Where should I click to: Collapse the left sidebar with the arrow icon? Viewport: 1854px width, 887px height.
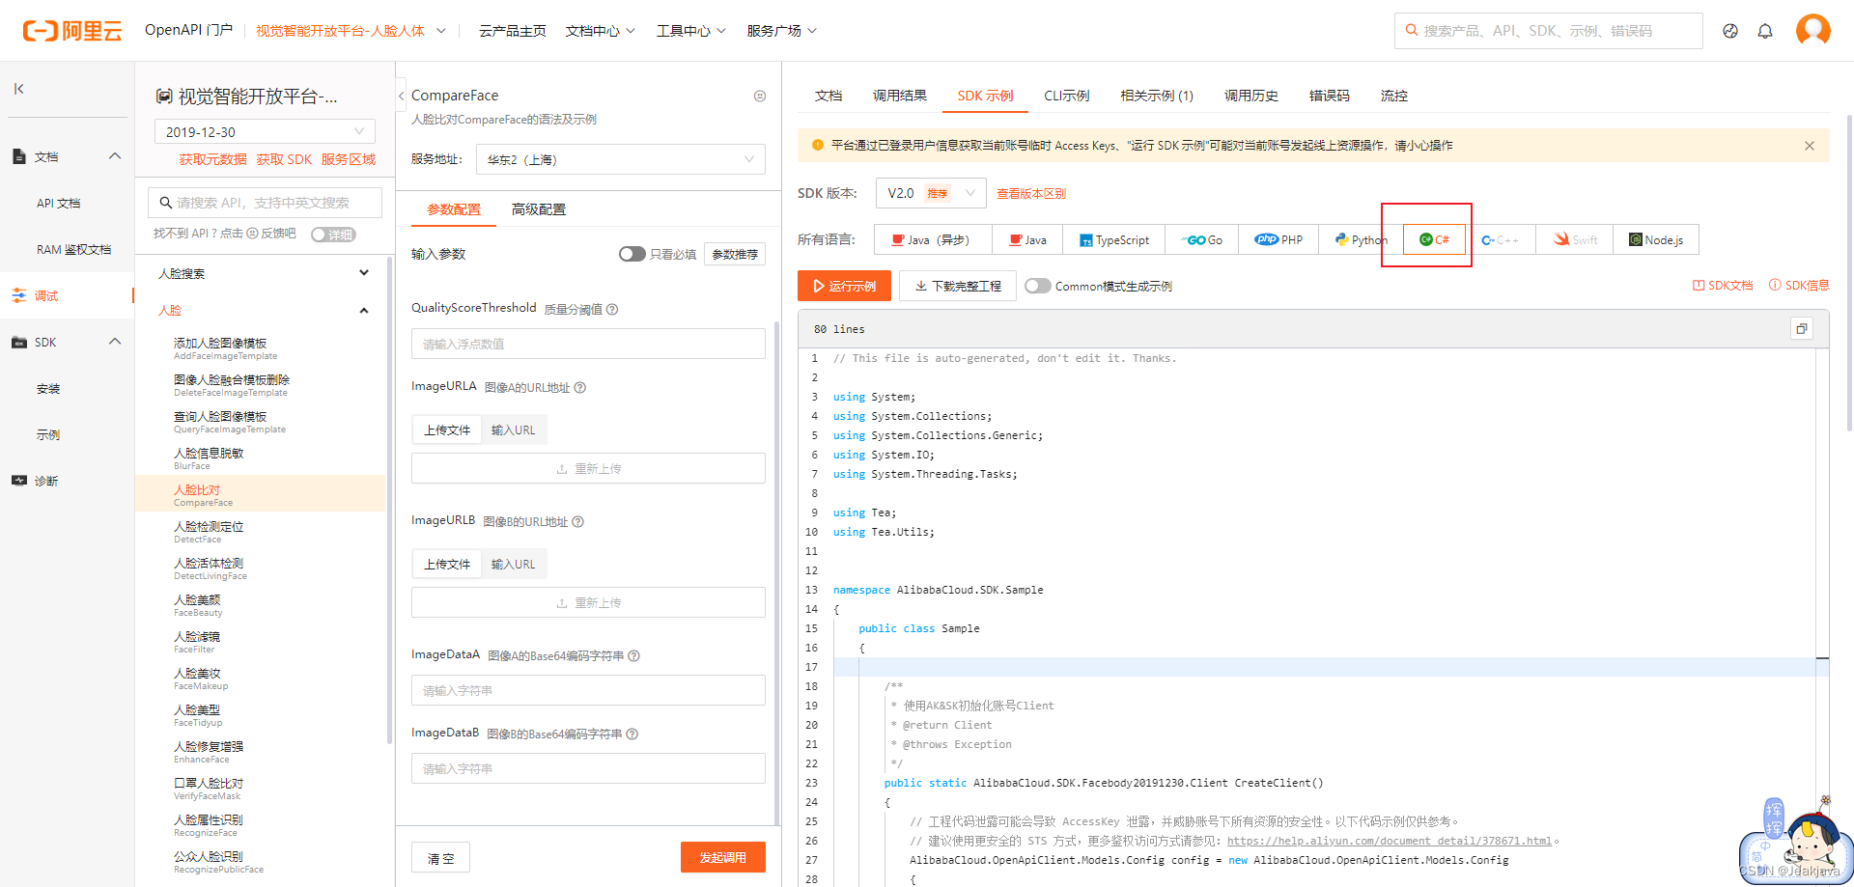point(18,89)
